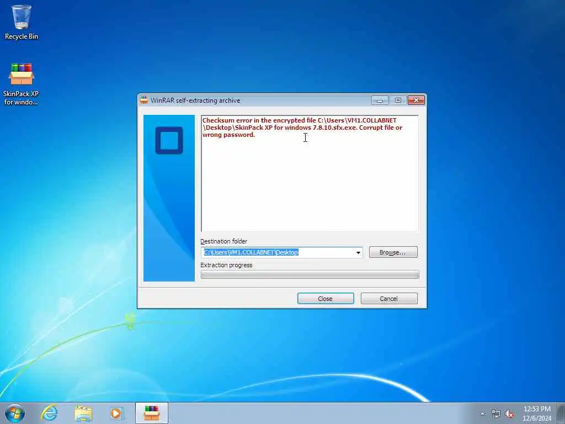Show hidden system tray icons

[x=482, y=414]
